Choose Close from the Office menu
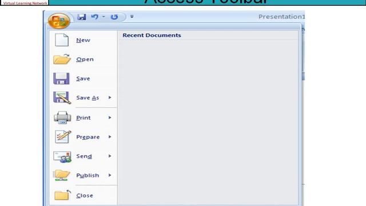This screenshot has height=206, width=366. coord(85,196)
